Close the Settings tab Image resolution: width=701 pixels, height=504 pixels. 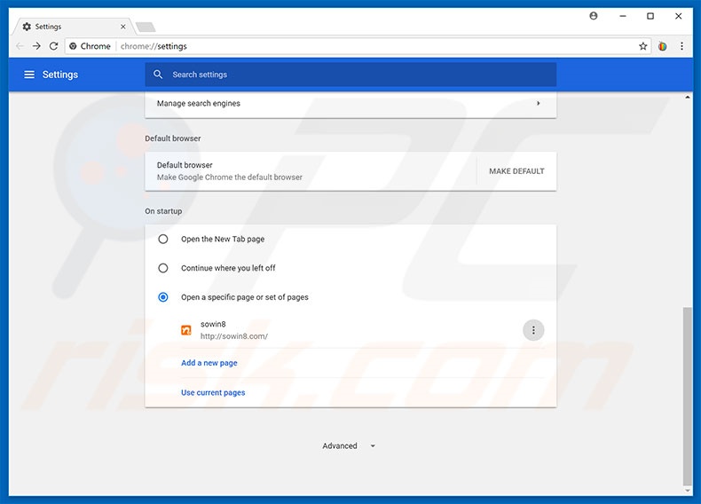(x=123, y=27)
